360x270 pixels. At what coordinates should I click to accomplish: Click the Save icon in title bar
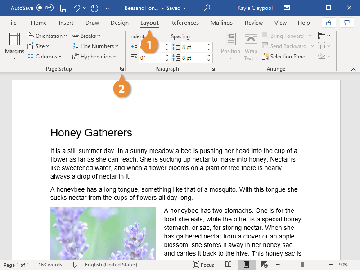(x=64, y=8)
